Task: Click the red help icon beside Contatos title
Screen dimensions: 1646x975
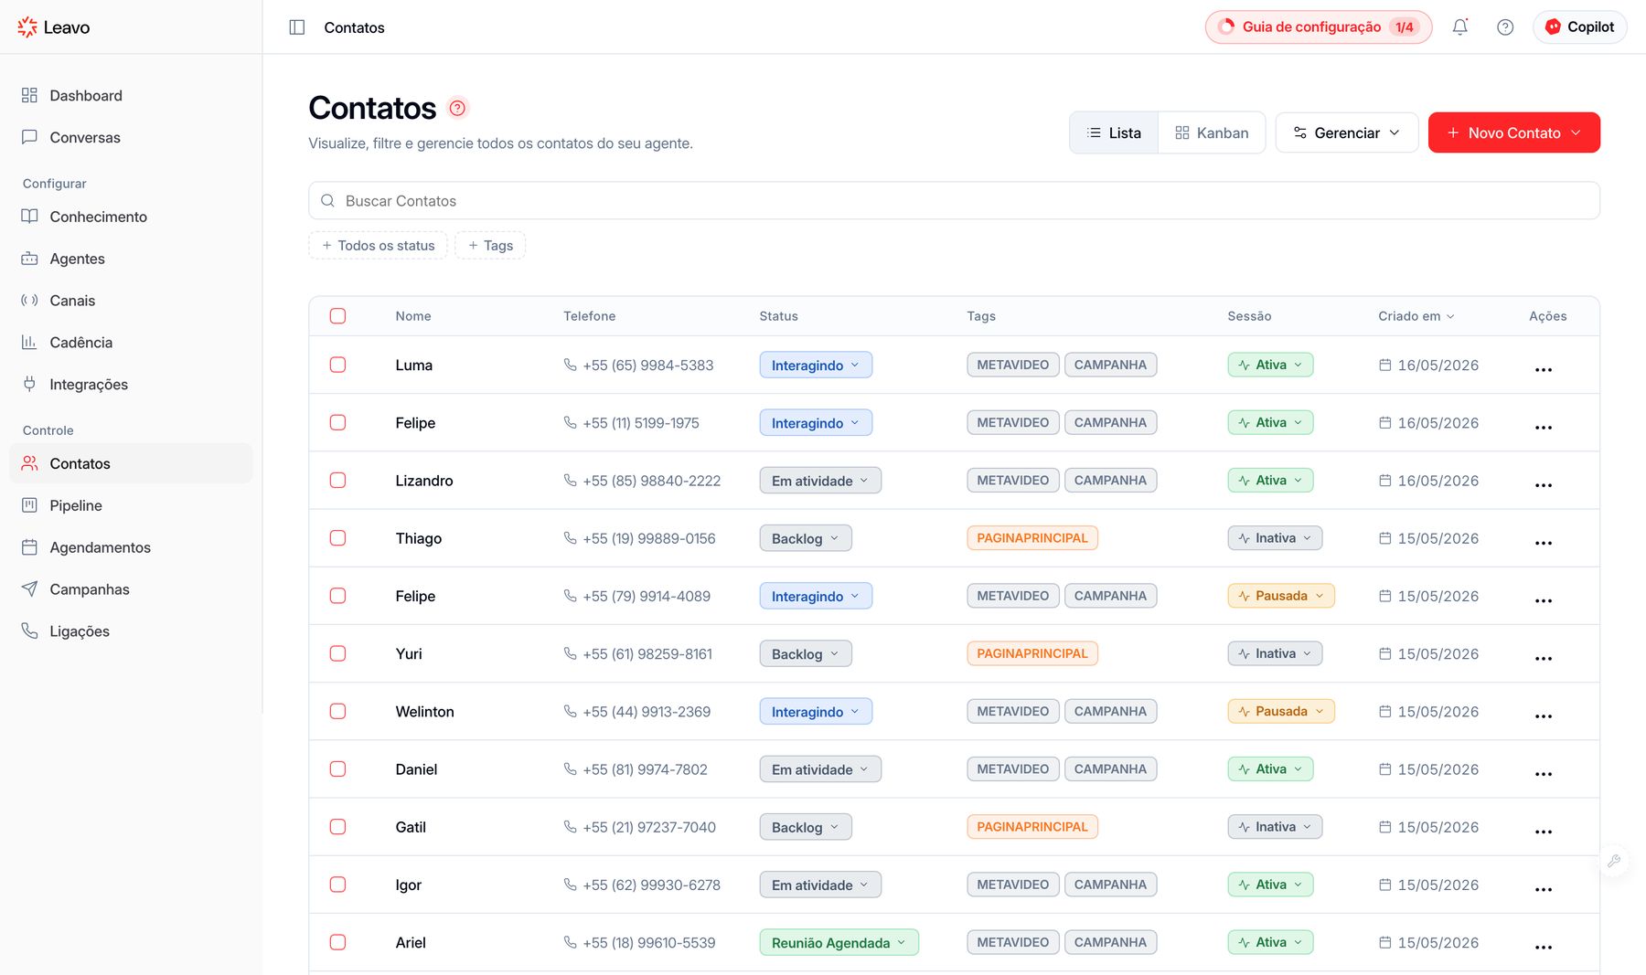Action: 457,108
